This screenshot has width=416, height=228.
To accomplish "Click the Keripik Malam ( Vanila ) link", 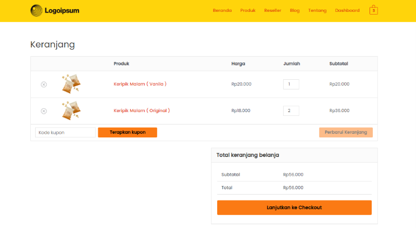I will (x=140, y=84).
